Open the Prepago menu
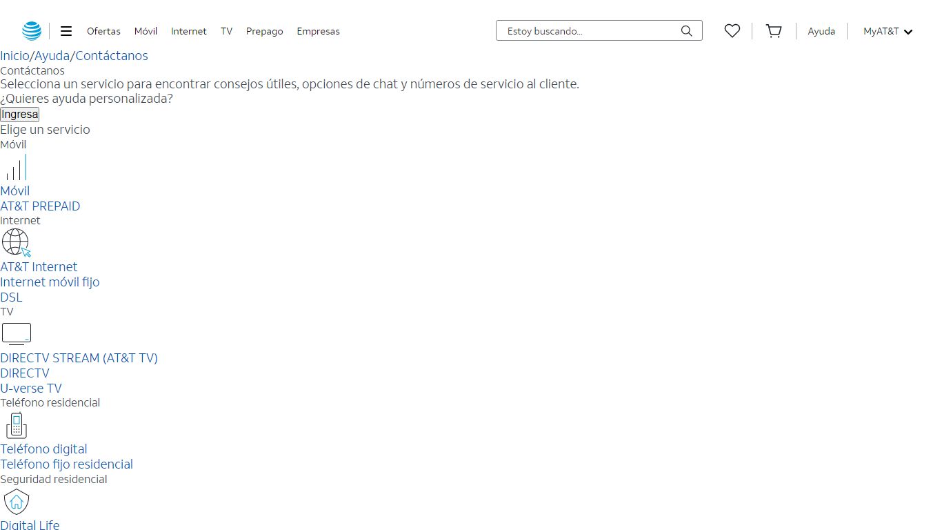This screenshot has height=530, width=942. [265, 31]
